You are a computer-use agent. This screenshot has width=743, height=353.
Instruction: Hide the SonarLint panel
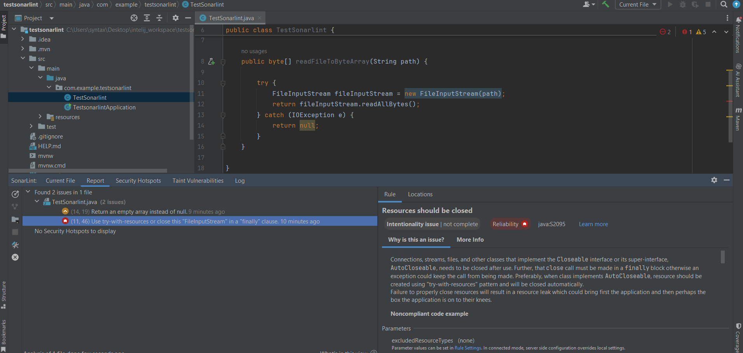(727, 180)
